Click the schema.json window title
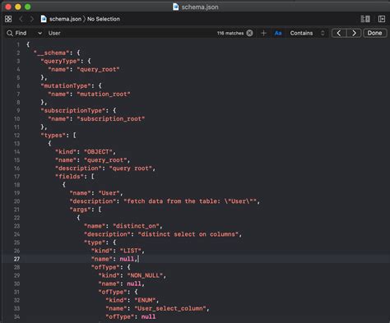The image size is (390, 323). [x=200, y=7]
